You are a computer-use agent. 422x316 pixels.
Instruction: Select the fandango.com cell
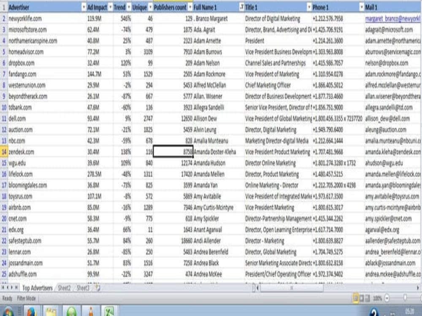47,74
